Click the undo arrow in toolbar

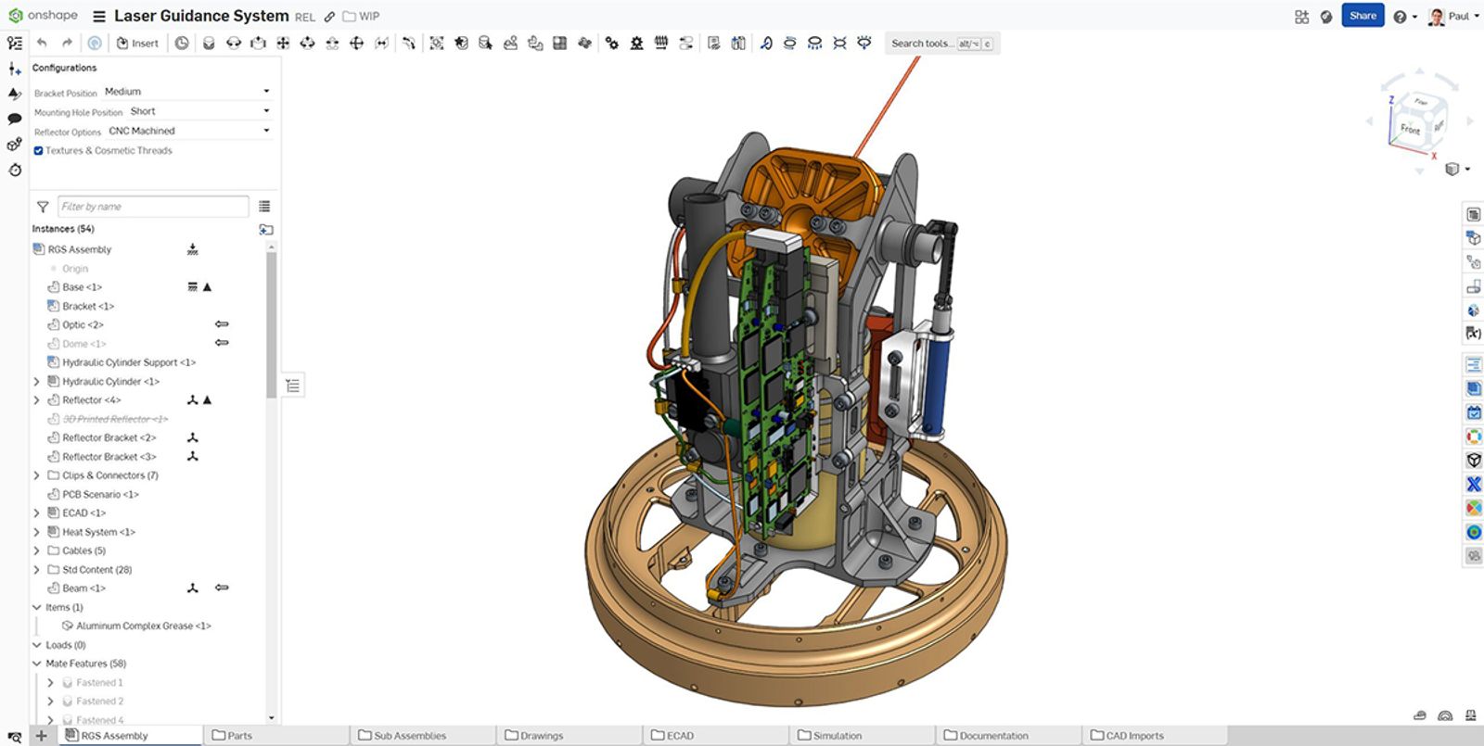pyautogui.click(x=42, y=43)
